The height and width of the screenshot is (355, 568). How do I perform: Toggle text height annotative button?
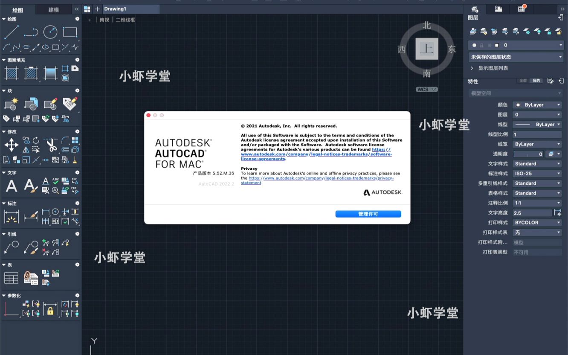pyautogui.click(x=558, y=213)
